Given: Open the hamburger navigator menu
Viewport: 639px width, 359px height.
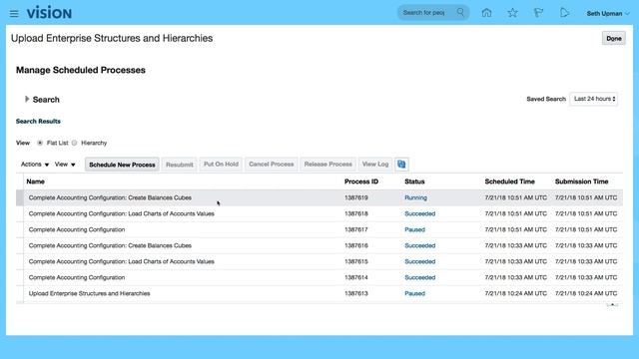Looking at the screenshot, I should [x=14, y=13].
